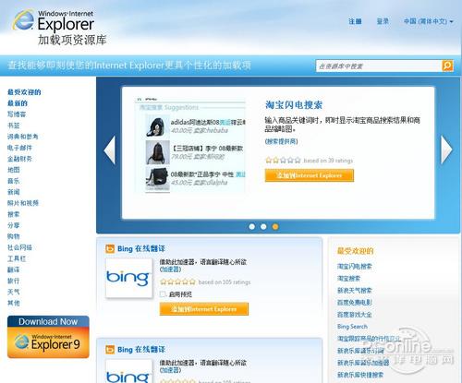Open the 金融财务 category
Viewport: 462px width, 383px height.
coord(19,159)
